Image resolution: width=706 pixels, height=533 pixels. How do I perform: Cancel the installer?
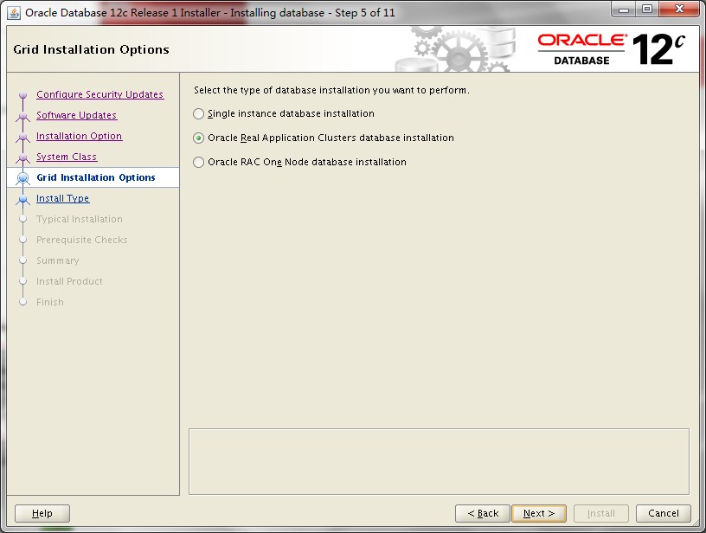[x=664, y=513]
